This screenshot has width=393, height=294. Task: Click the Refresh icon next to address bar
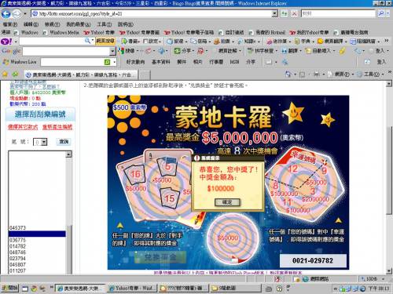tap(285, 13)
